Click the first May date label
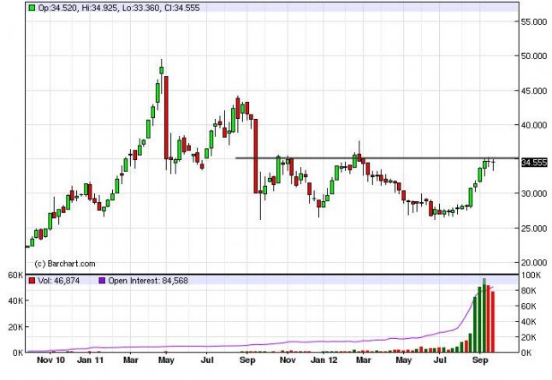552x380 pixels. coord(166,360)
